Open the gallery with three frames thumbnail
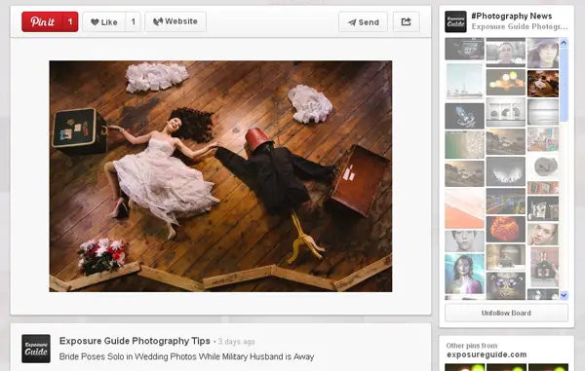 pos(505,112)
